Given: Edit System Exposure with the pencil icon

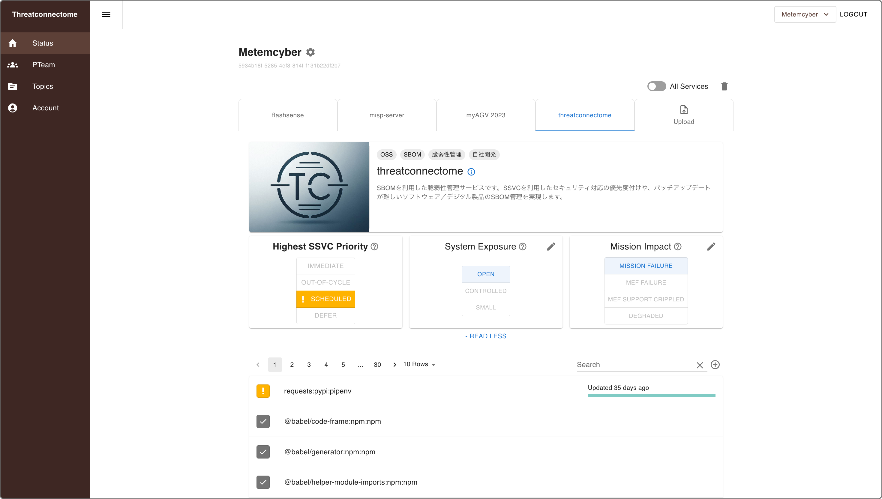Looking at the screenshot, I should pyautogui.click(x=551, y=246).
